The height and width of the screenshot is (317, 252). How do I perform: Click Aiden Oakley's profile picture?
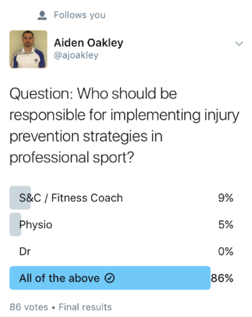28,49
